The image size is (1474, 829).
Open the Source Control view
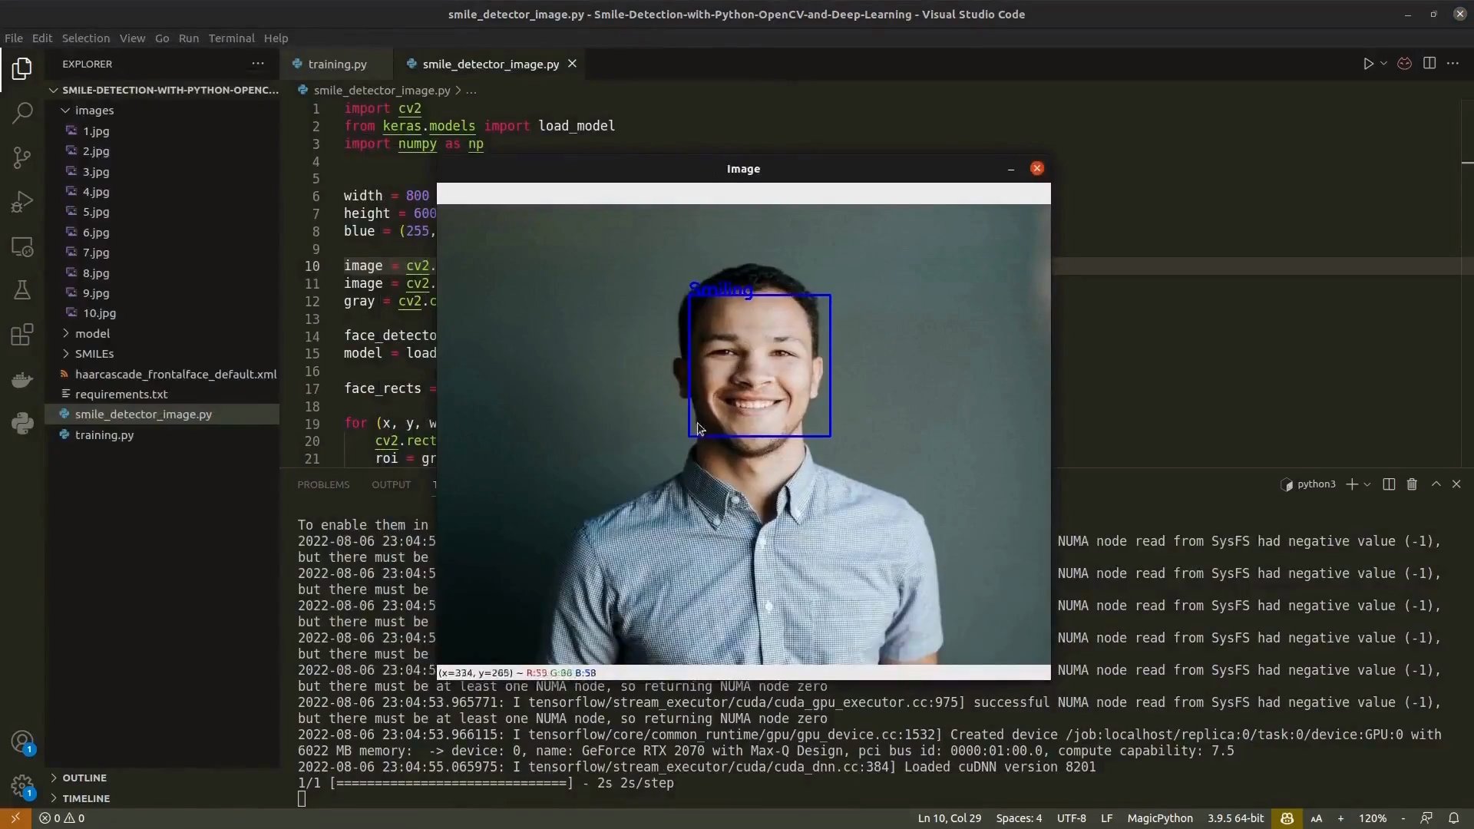click(x=22, y=157)
